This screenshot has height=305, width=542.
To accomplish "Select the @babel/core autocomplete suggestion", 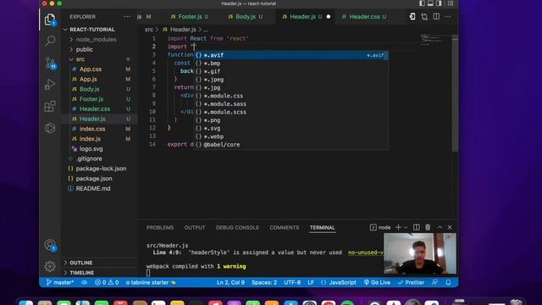I will tap(290, 145).
